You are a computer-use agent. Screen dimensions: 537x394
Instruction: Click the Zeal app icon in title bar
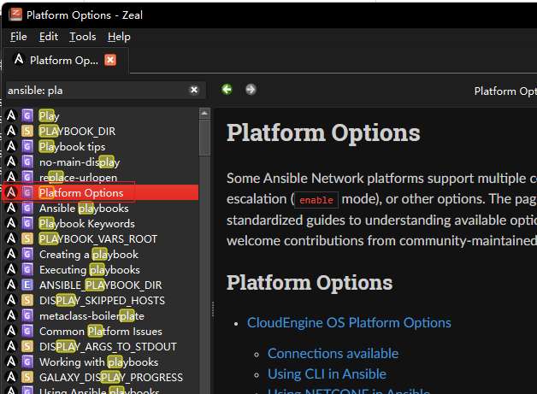click(15, 15)
